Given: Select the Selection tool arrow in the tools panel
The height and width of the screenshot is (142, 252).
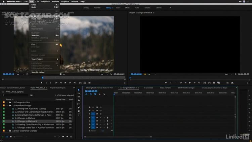Looking at the screenshot, I should coord(79,90).
